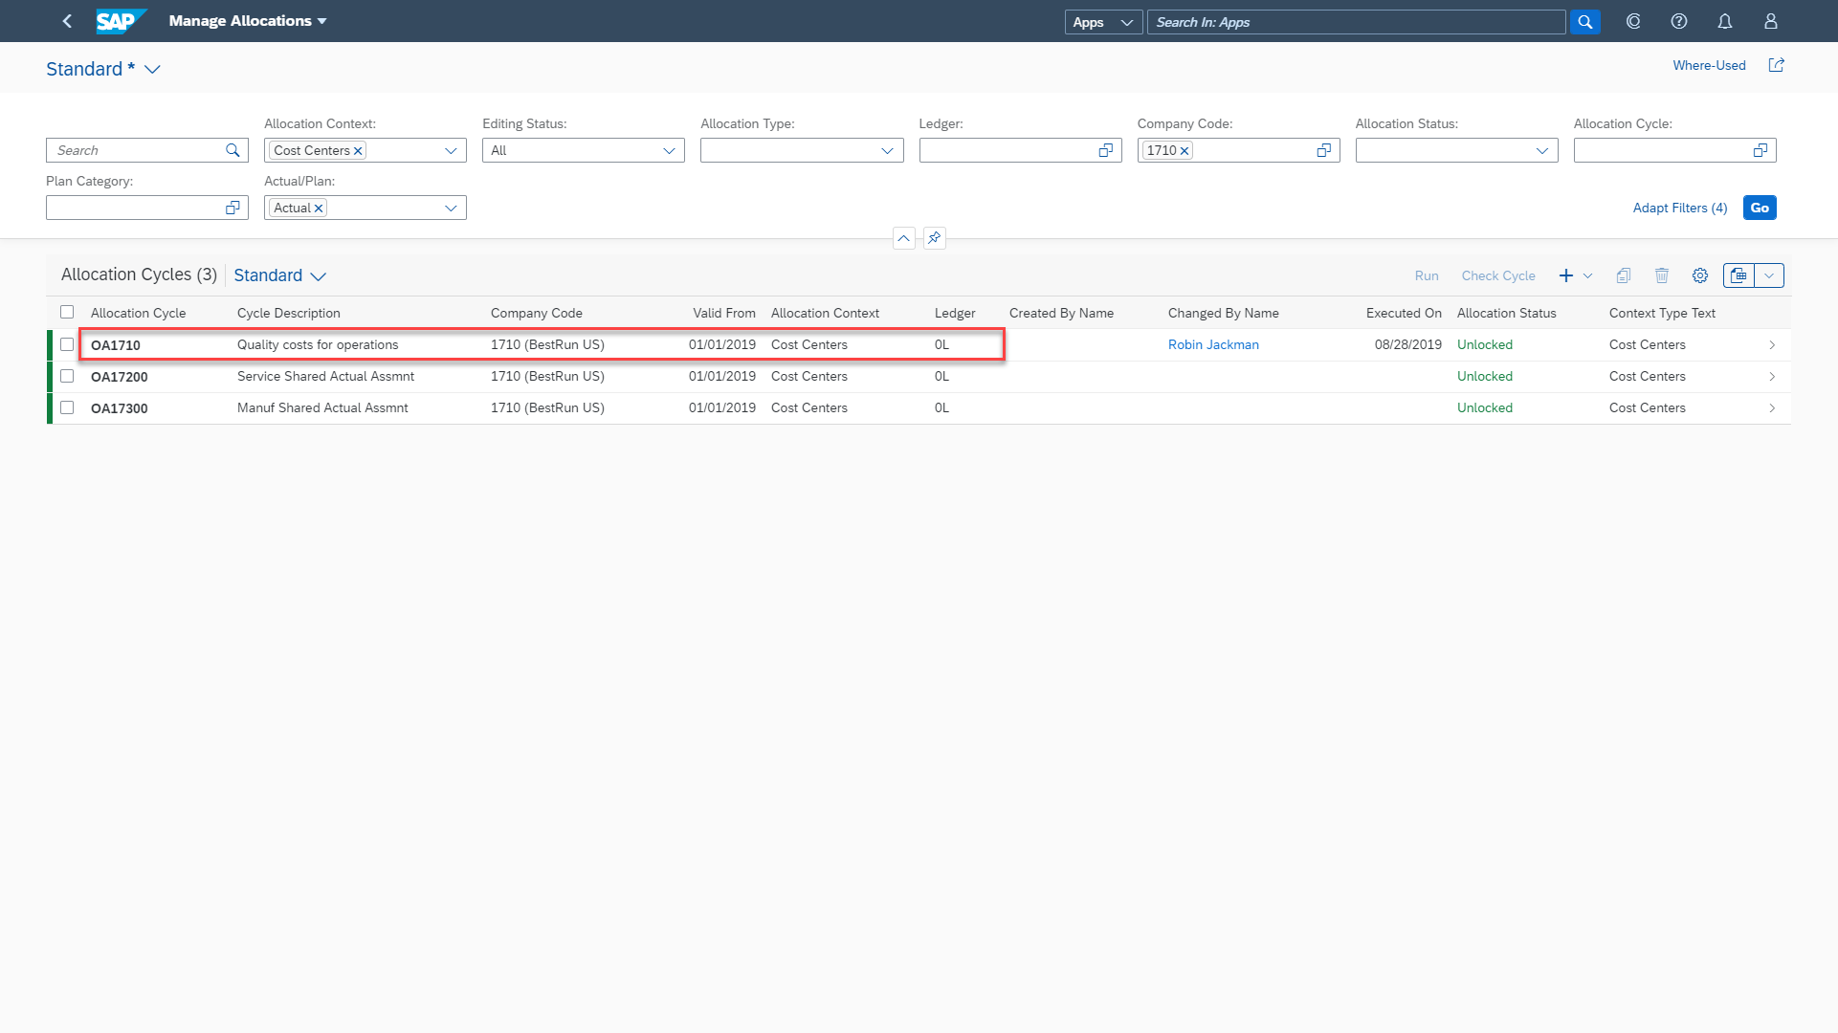Select the OA1710 row checkbox
The image size is (1838, 1033).
tap(67, 344)
